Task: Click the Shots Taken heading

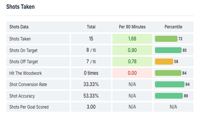Action: click(20, 7)
